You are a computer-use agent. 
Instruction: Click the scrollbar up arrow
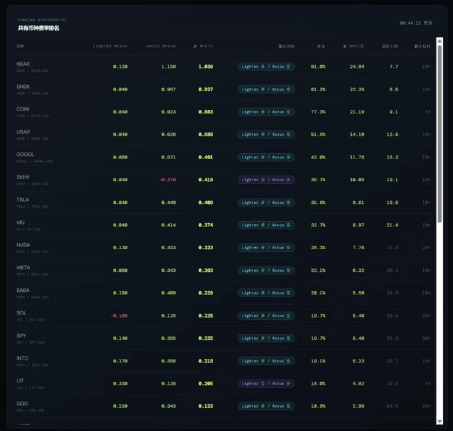[440, 41]
